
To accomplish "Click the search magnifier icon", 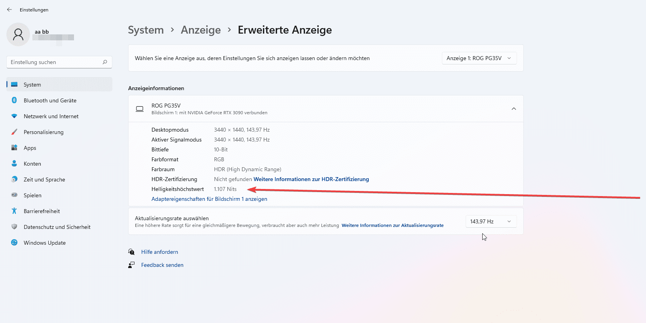I will pyautogui.click(x=105, y=62).
